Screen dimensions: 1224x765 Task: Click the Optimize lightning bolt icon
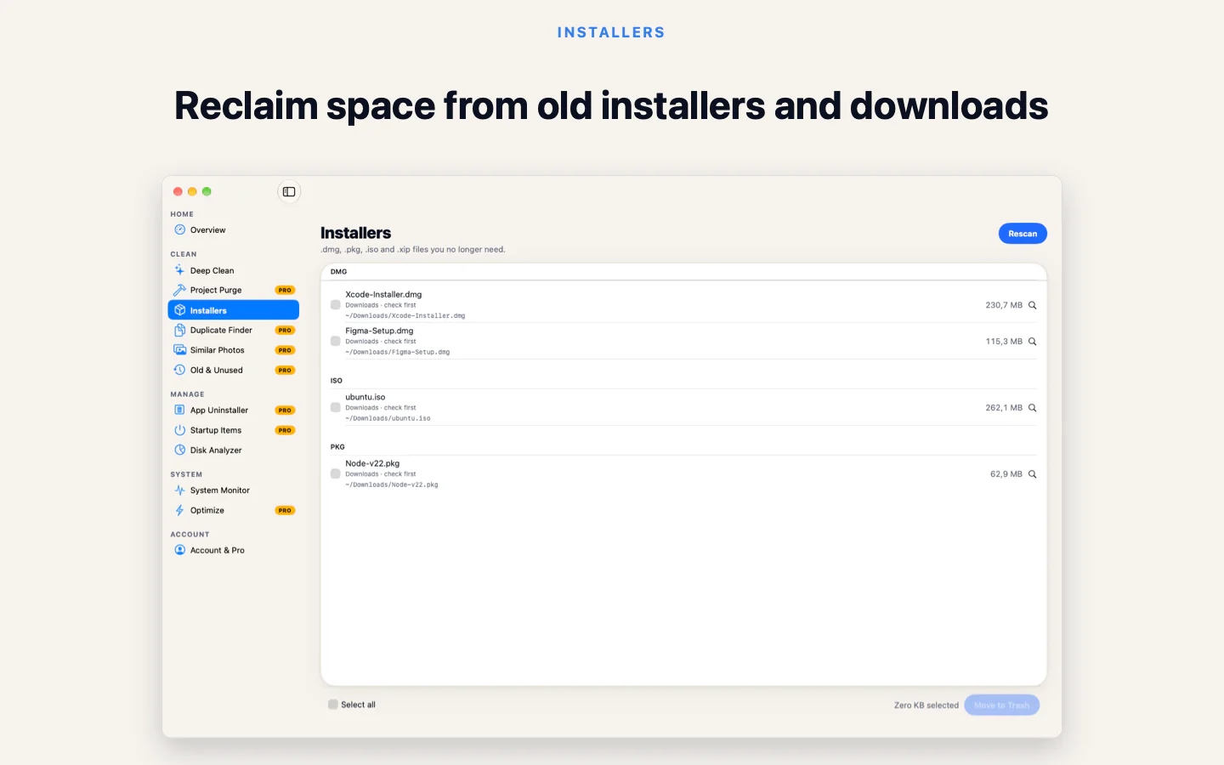tap(179, 511)
